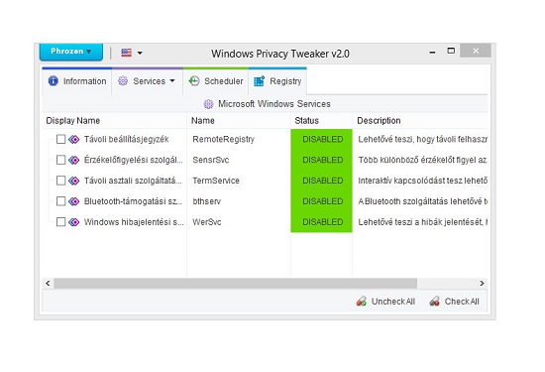Check the Érzékelőfigyelési szolgáltatás checkbox

pos(60,160)
